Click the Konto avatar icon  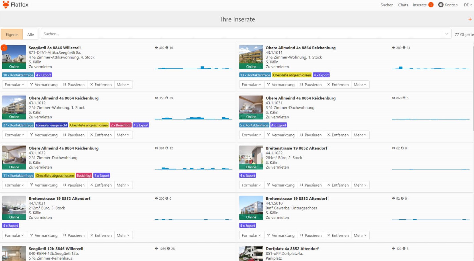click(x=441, y=5)
